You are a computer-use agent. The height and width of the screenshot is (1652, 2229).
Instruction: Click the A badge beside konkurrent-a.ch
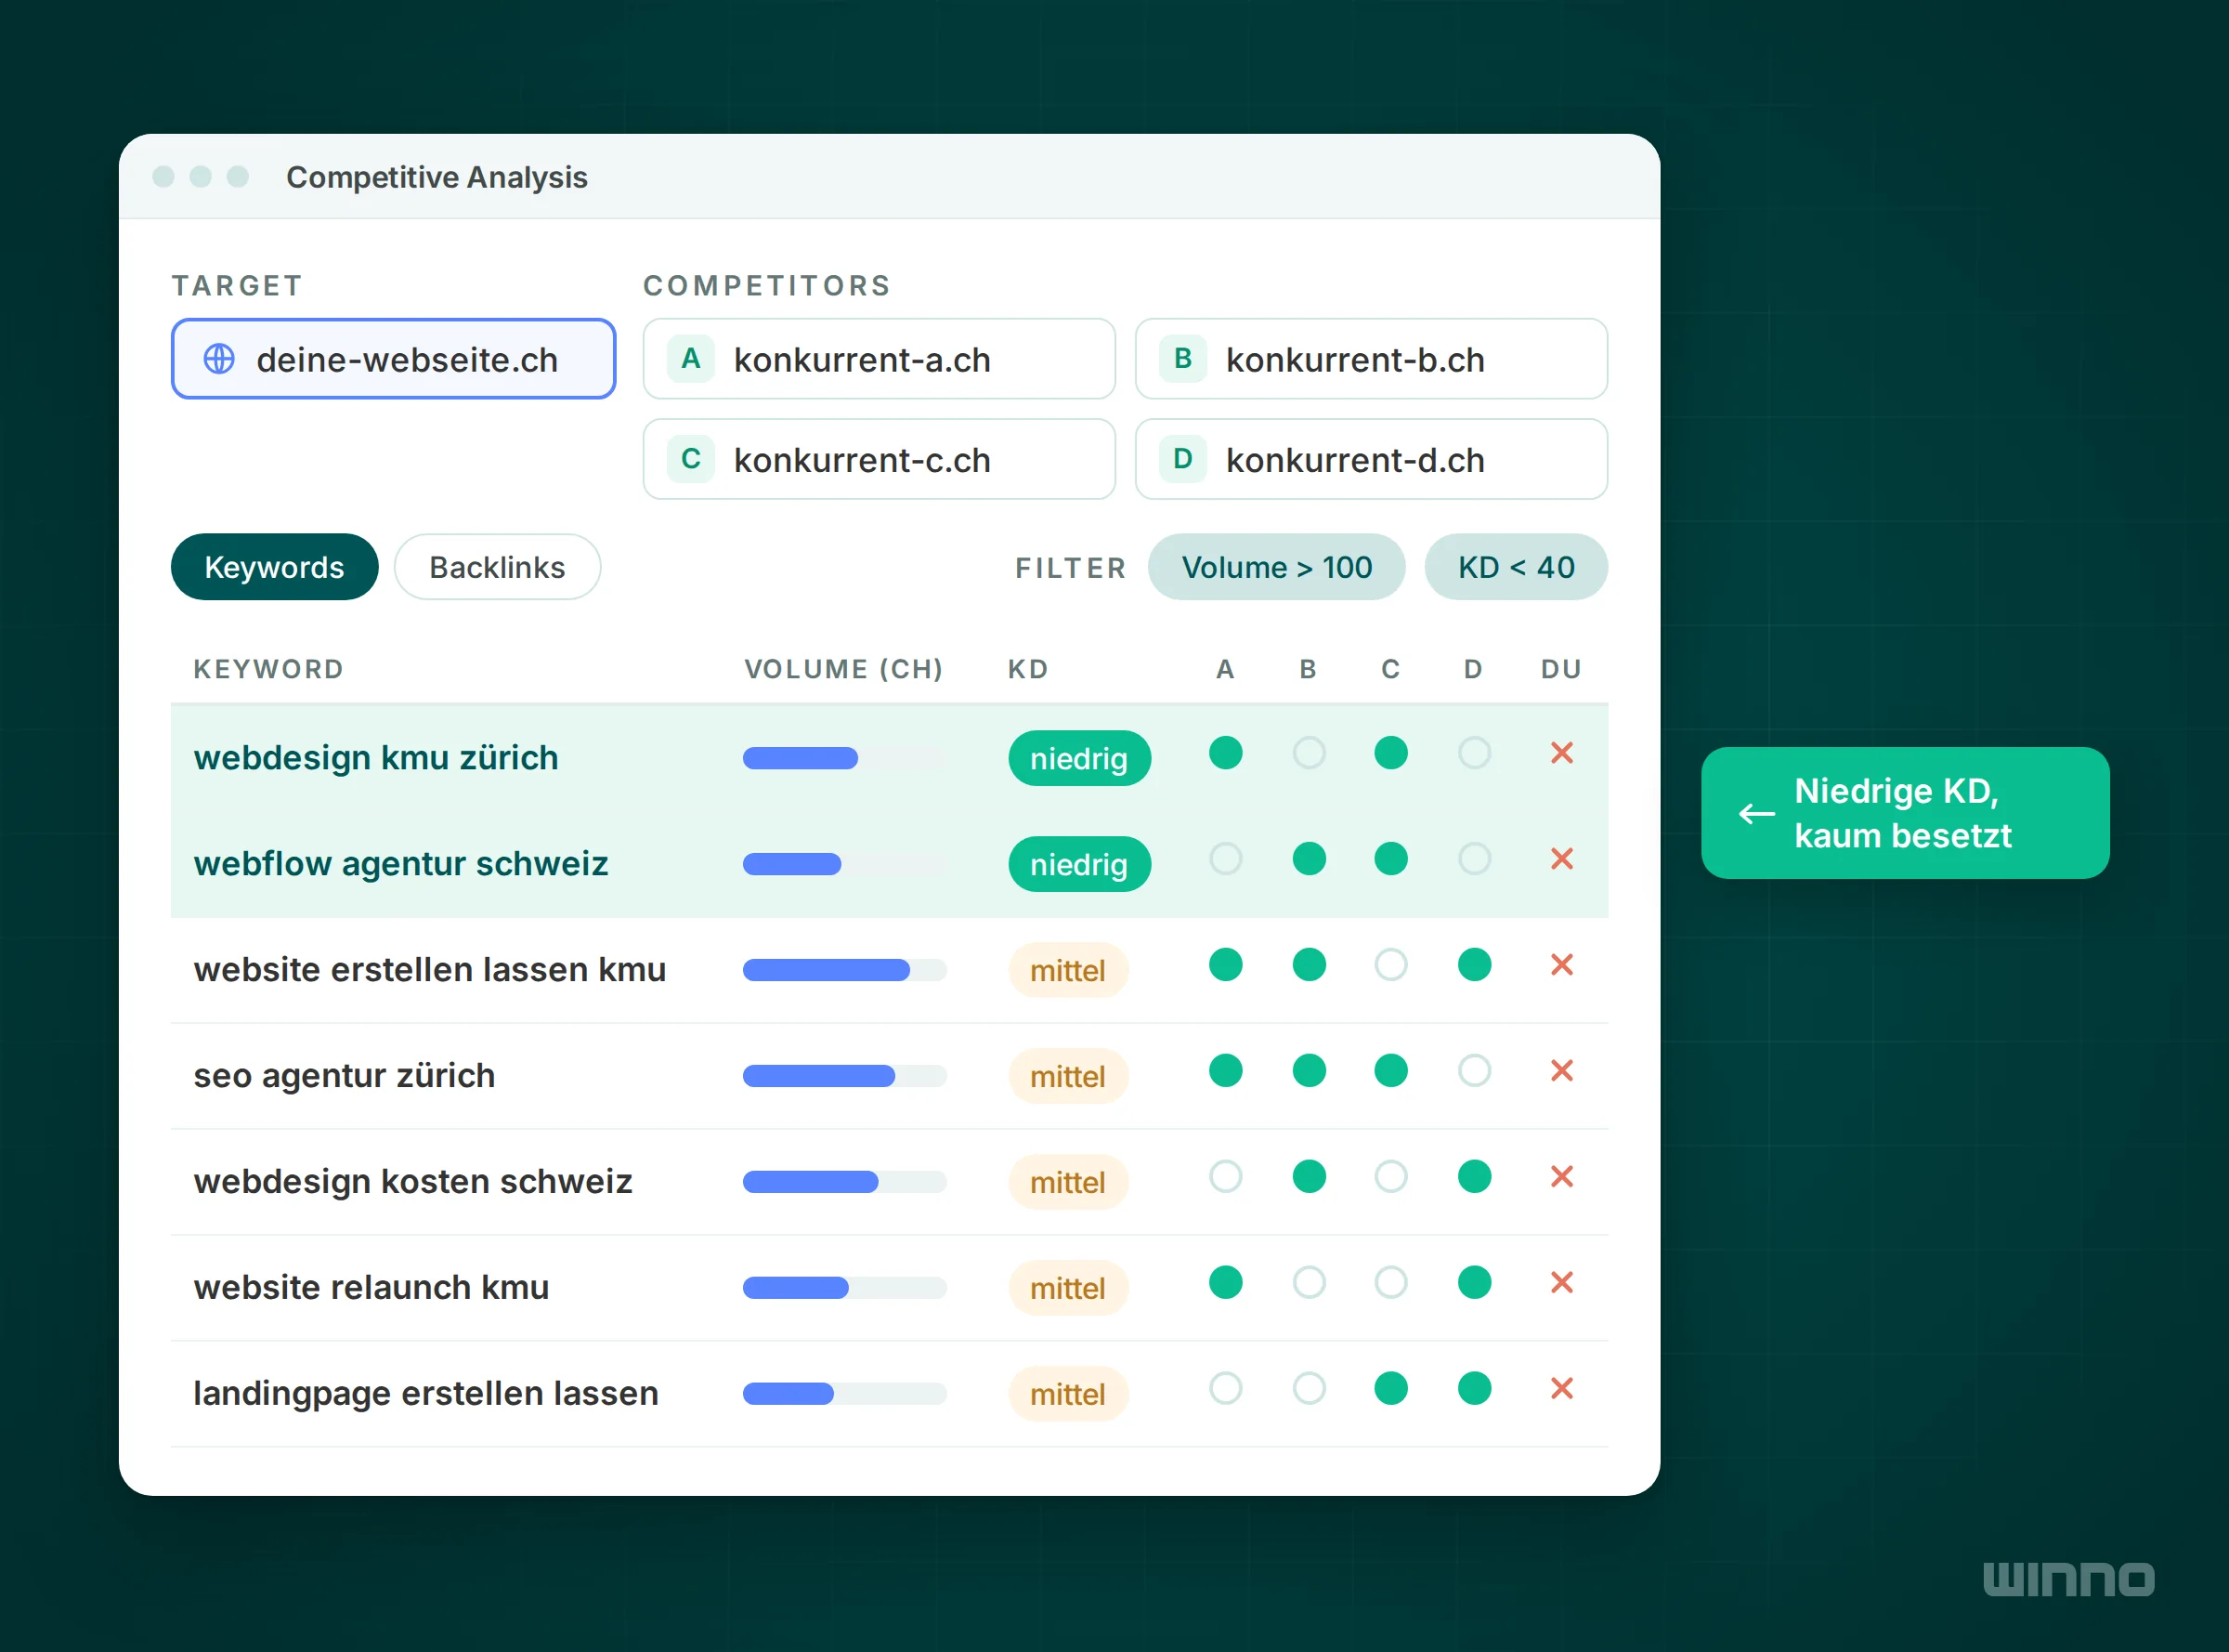click(691, 359)
